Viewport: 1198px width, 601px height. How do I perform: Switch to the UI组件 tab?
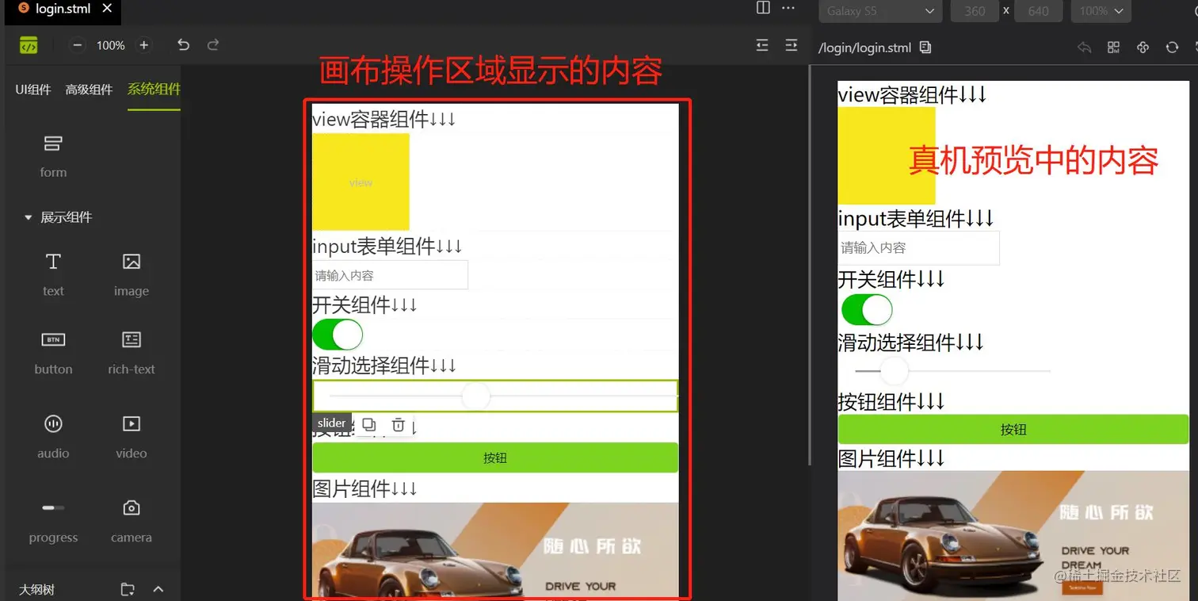[x=32, y=89]
